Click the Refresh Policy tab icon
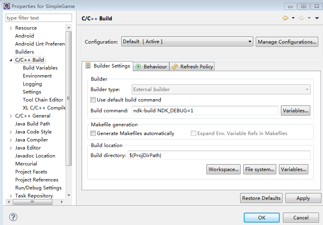The height and width of the screenshot is (225, 323). tap(175, 67)
